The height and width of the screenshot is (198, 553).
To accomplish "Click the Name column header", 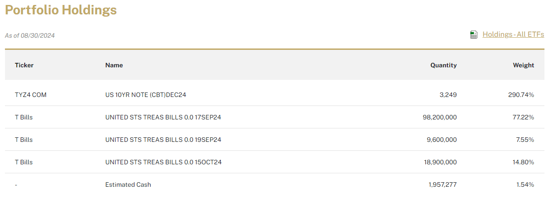I will pos(114,65).
